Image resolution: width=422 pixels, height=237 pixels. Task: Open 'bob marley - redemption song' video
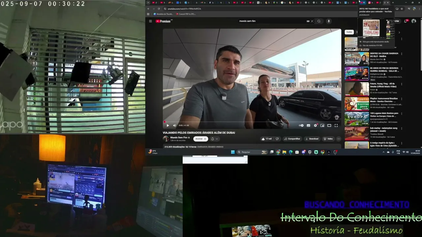tap(357, 133)
